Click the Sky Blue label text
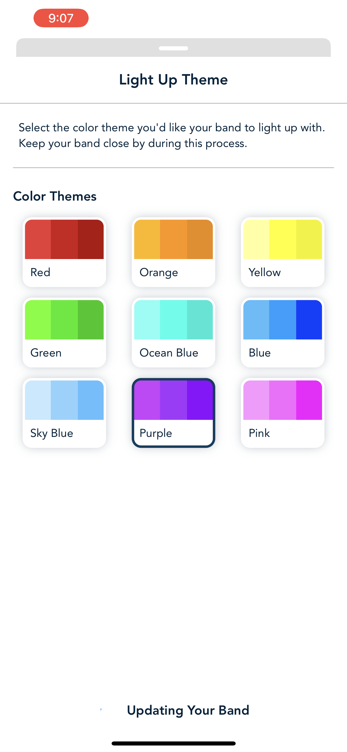The image size is (347, 752). pos(52,433)
